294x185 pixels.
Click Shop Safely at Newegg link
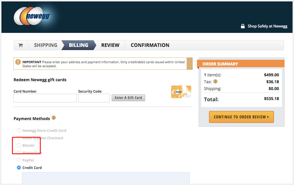coord(267,26)
